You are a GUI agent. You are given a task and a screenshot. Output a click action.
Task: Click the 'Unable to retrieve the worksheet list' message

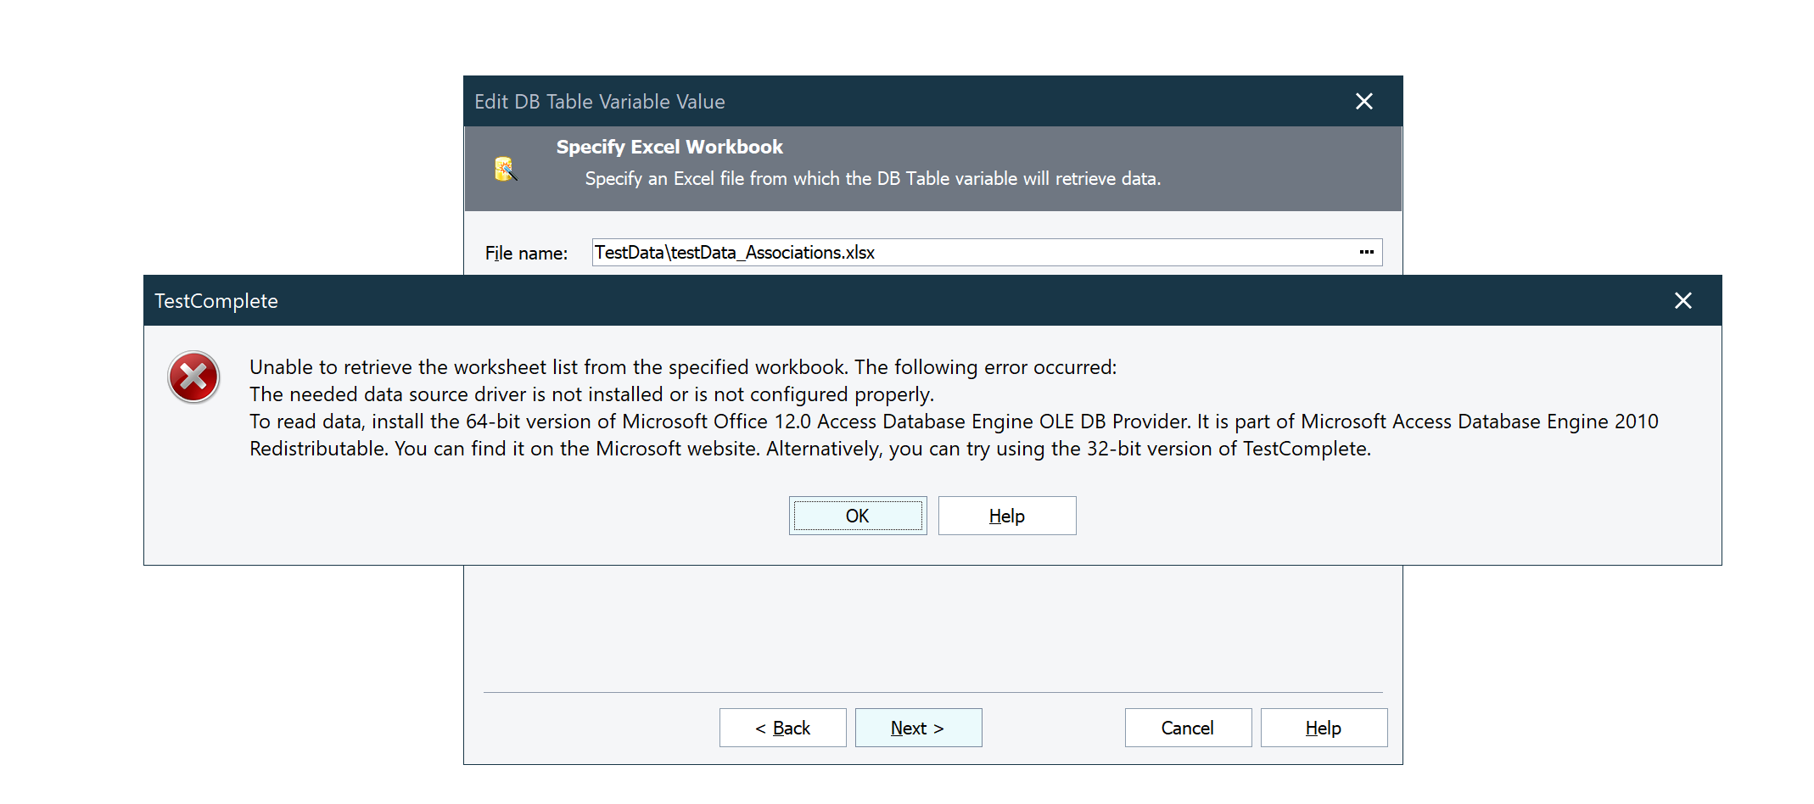tap(682, 367)
